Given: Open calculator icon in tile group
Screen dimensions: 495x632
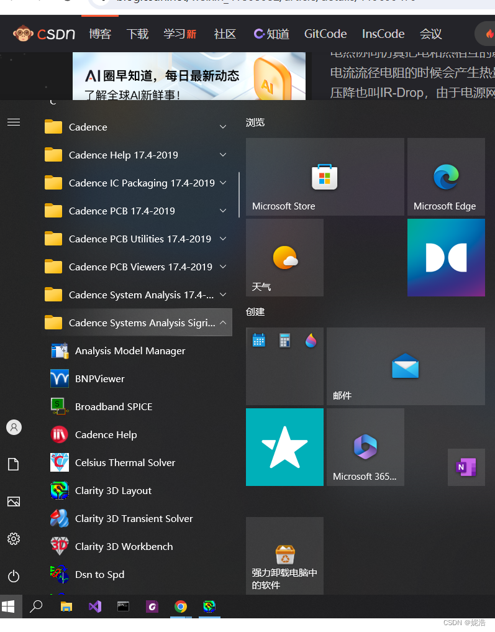Looking at the screenshot, I should tap(284, 341).
